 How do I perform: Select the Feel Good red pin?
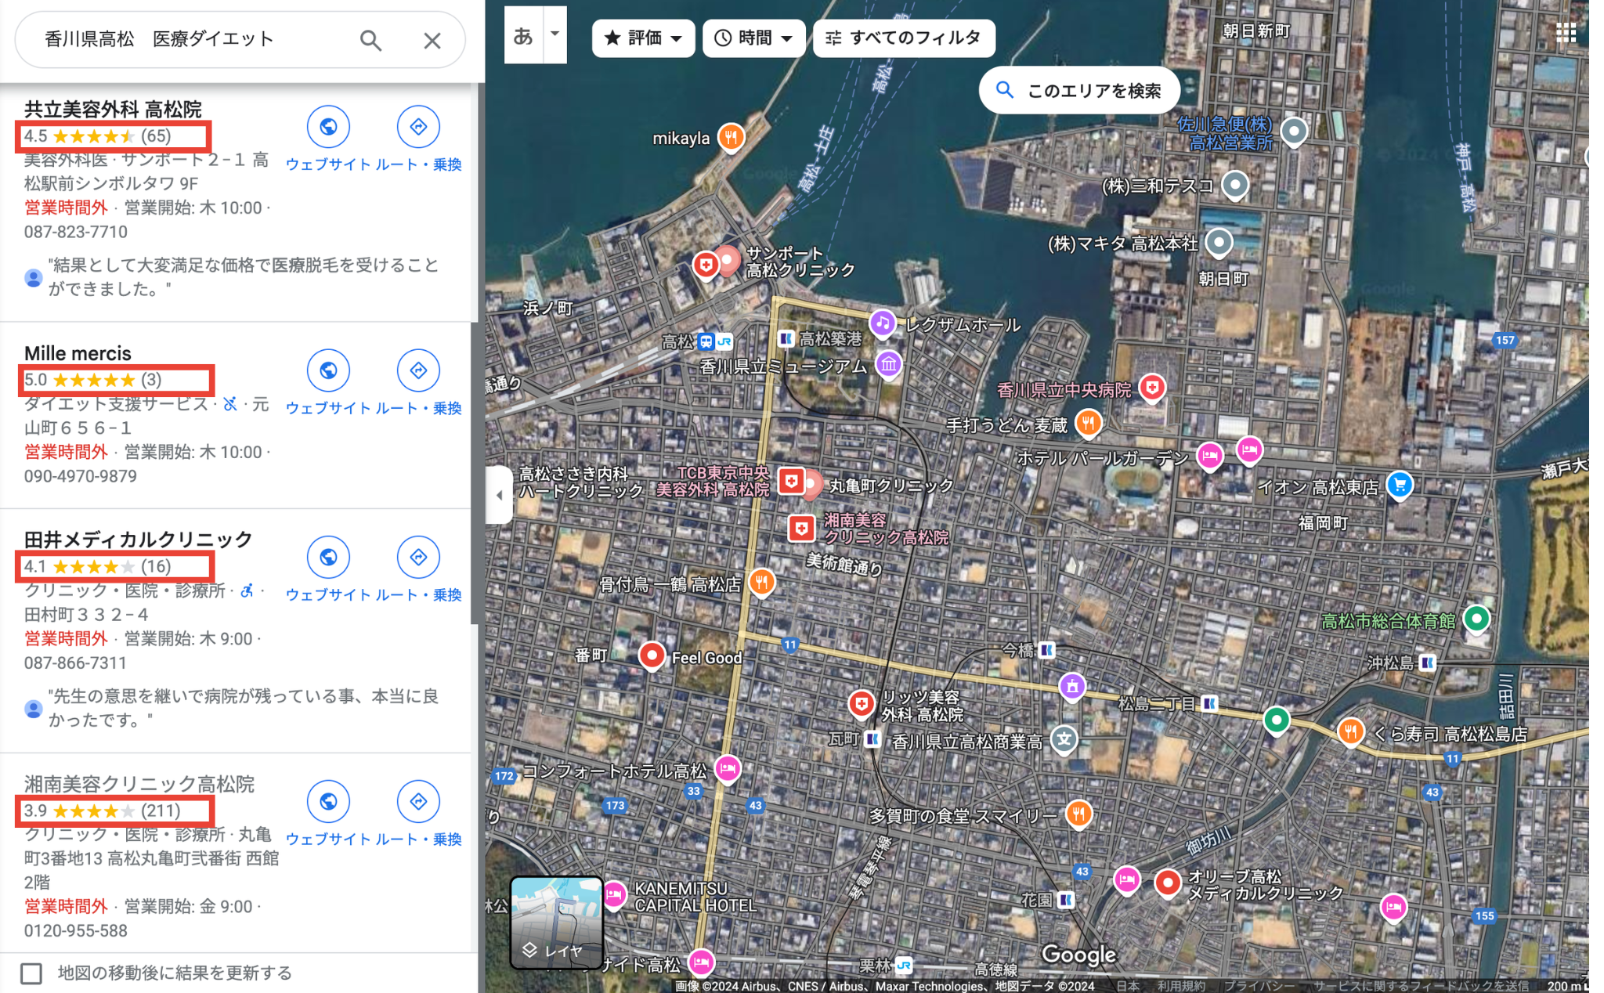(x=652, y=656)
